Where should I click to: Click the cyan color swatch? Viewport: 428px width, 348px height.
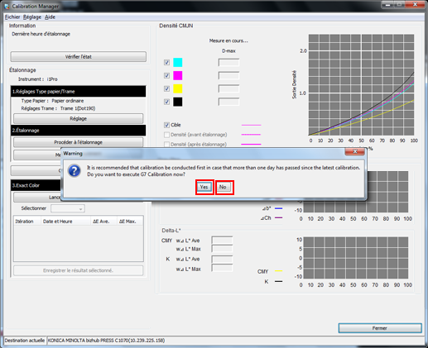[x=177, y=62]
